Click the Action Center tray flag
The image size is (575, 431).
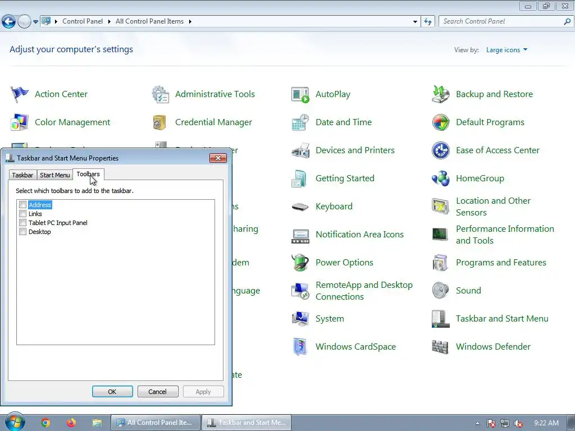point(491,423)
